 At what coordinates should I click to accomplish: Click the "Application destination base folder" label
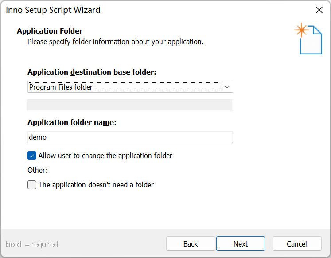tap(92, 72)
